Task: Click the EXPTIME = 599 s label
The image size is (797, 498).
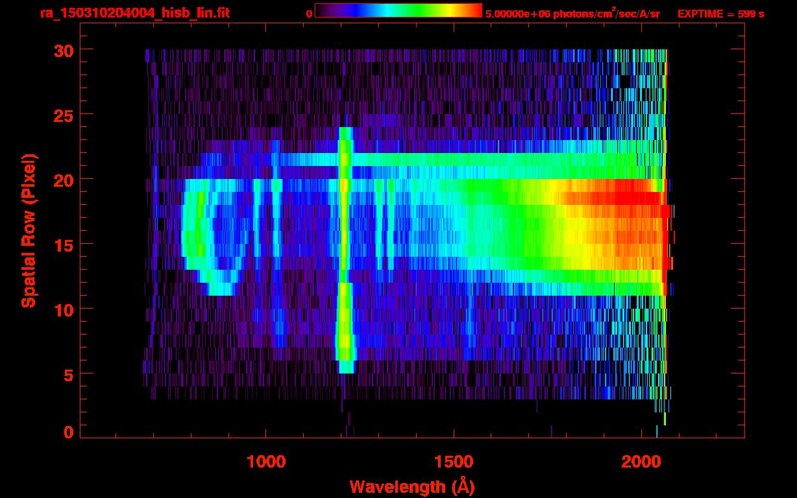Action: point(720,14)
